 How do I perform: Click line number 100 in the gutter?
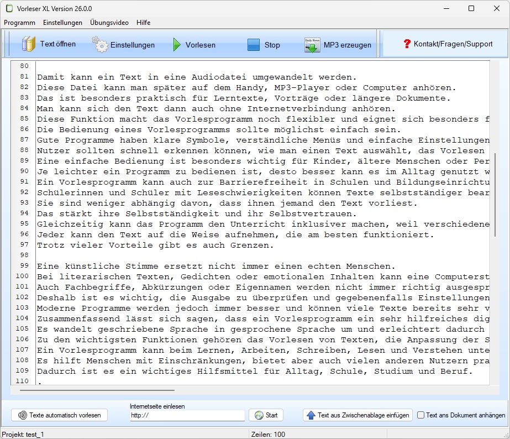(22, 276)
